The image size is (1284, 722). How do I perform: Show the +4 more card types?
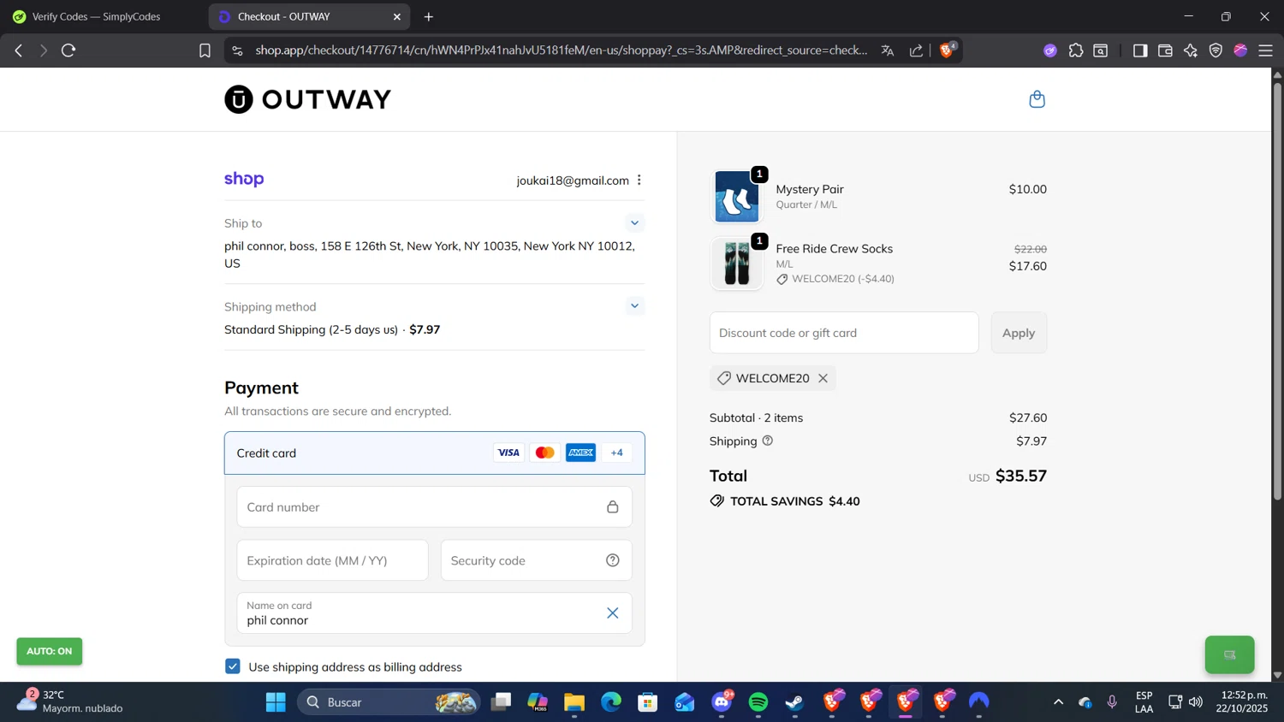click(617, 453)
